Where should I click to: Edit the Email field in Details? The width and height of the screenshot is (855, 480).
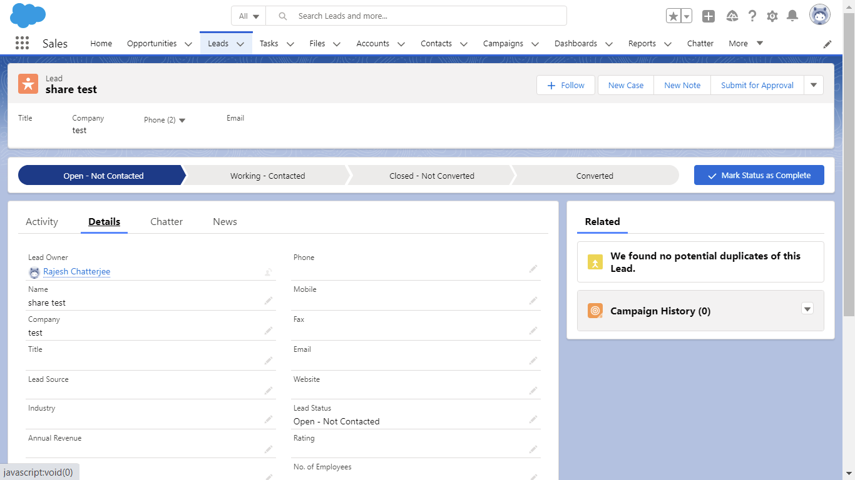pyautogui.click(x=533, y=361)
